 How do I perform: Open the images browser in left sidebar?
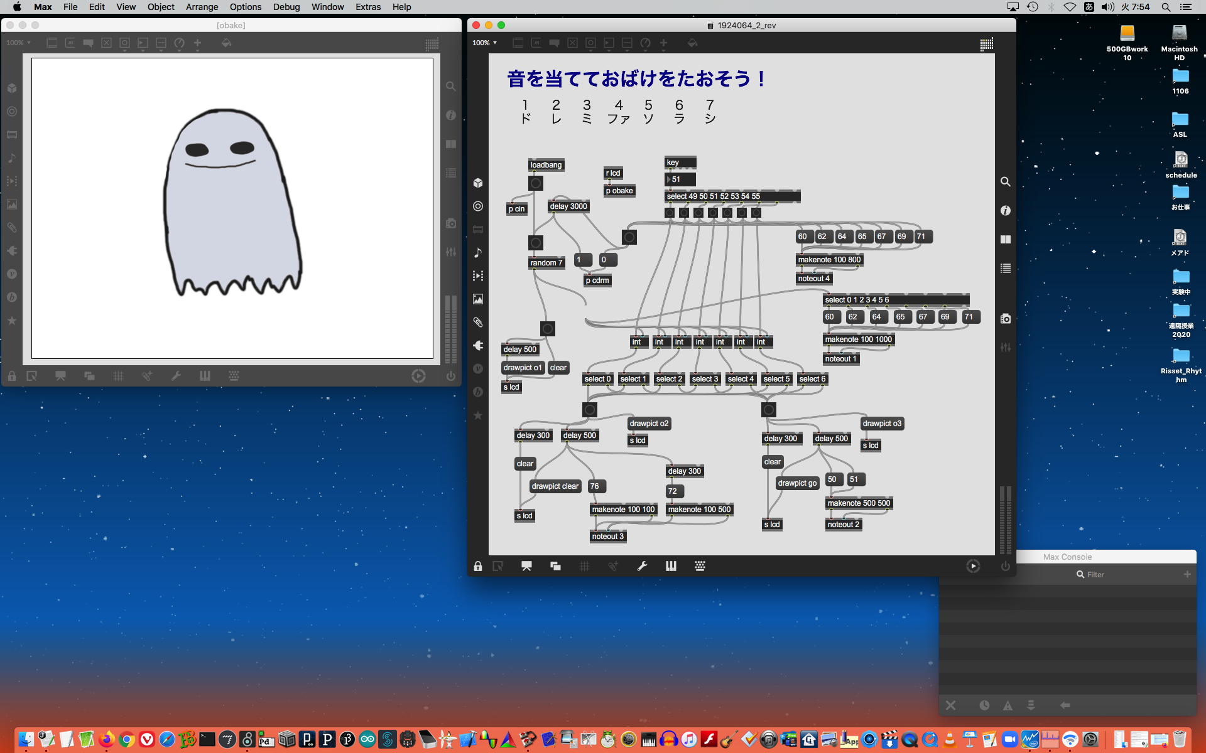coord(478,299)
